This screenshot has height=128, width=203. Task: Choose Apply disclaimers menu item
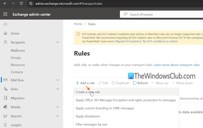[x=126, y=116]
